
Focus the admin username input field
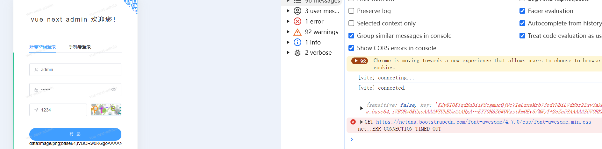(x=75, y=70)
